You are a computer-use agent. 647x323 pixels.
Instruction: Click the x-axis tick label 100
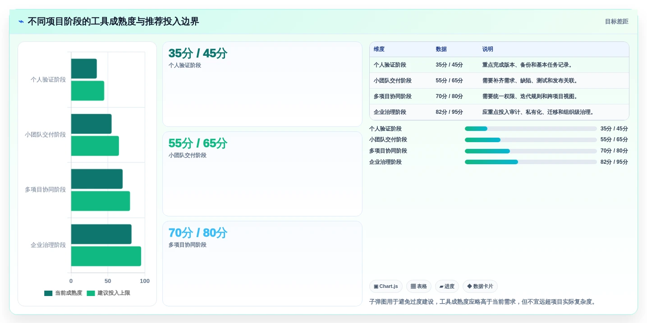[145, 281]
